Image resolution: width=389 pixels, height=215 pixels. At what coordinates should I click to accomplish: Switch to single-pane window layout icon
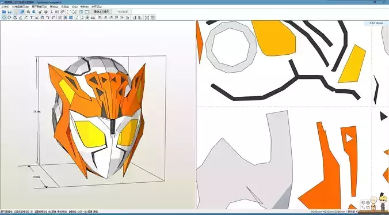[87, 12]
